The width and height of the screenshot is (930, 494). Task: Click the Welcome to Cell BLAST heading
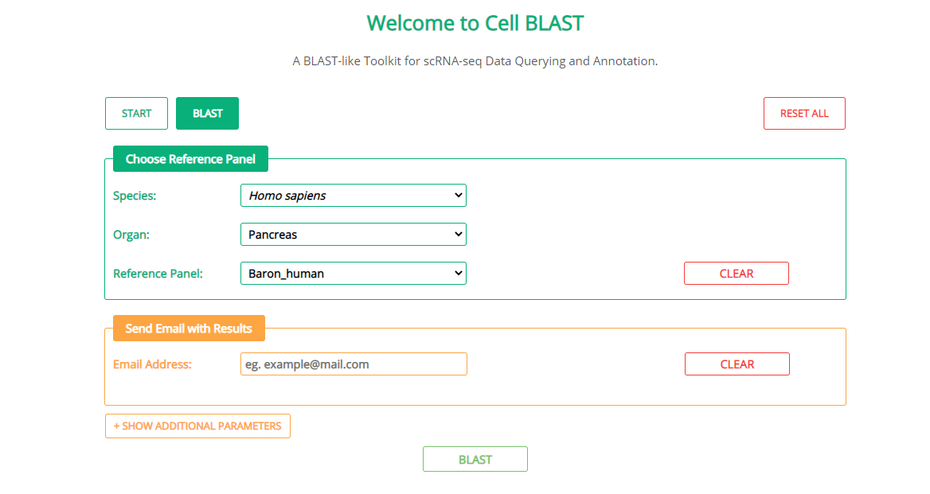475,23
